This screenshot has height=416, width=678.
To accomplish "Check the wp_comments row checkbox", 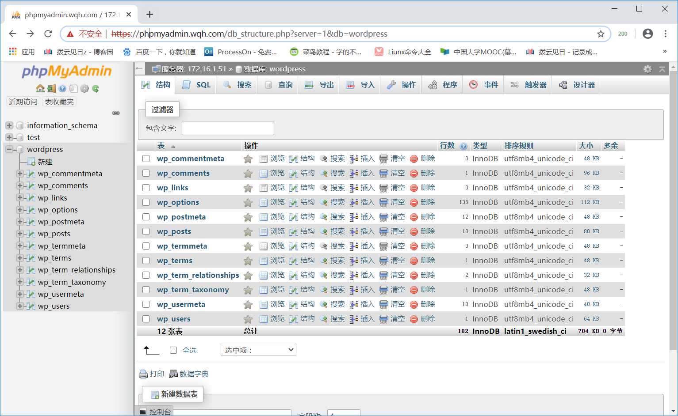I will pyautogui.click(x=146, y=173).
